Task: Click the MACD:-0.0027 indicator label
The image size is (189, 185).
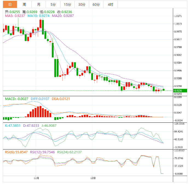Action: click(16, 99)
